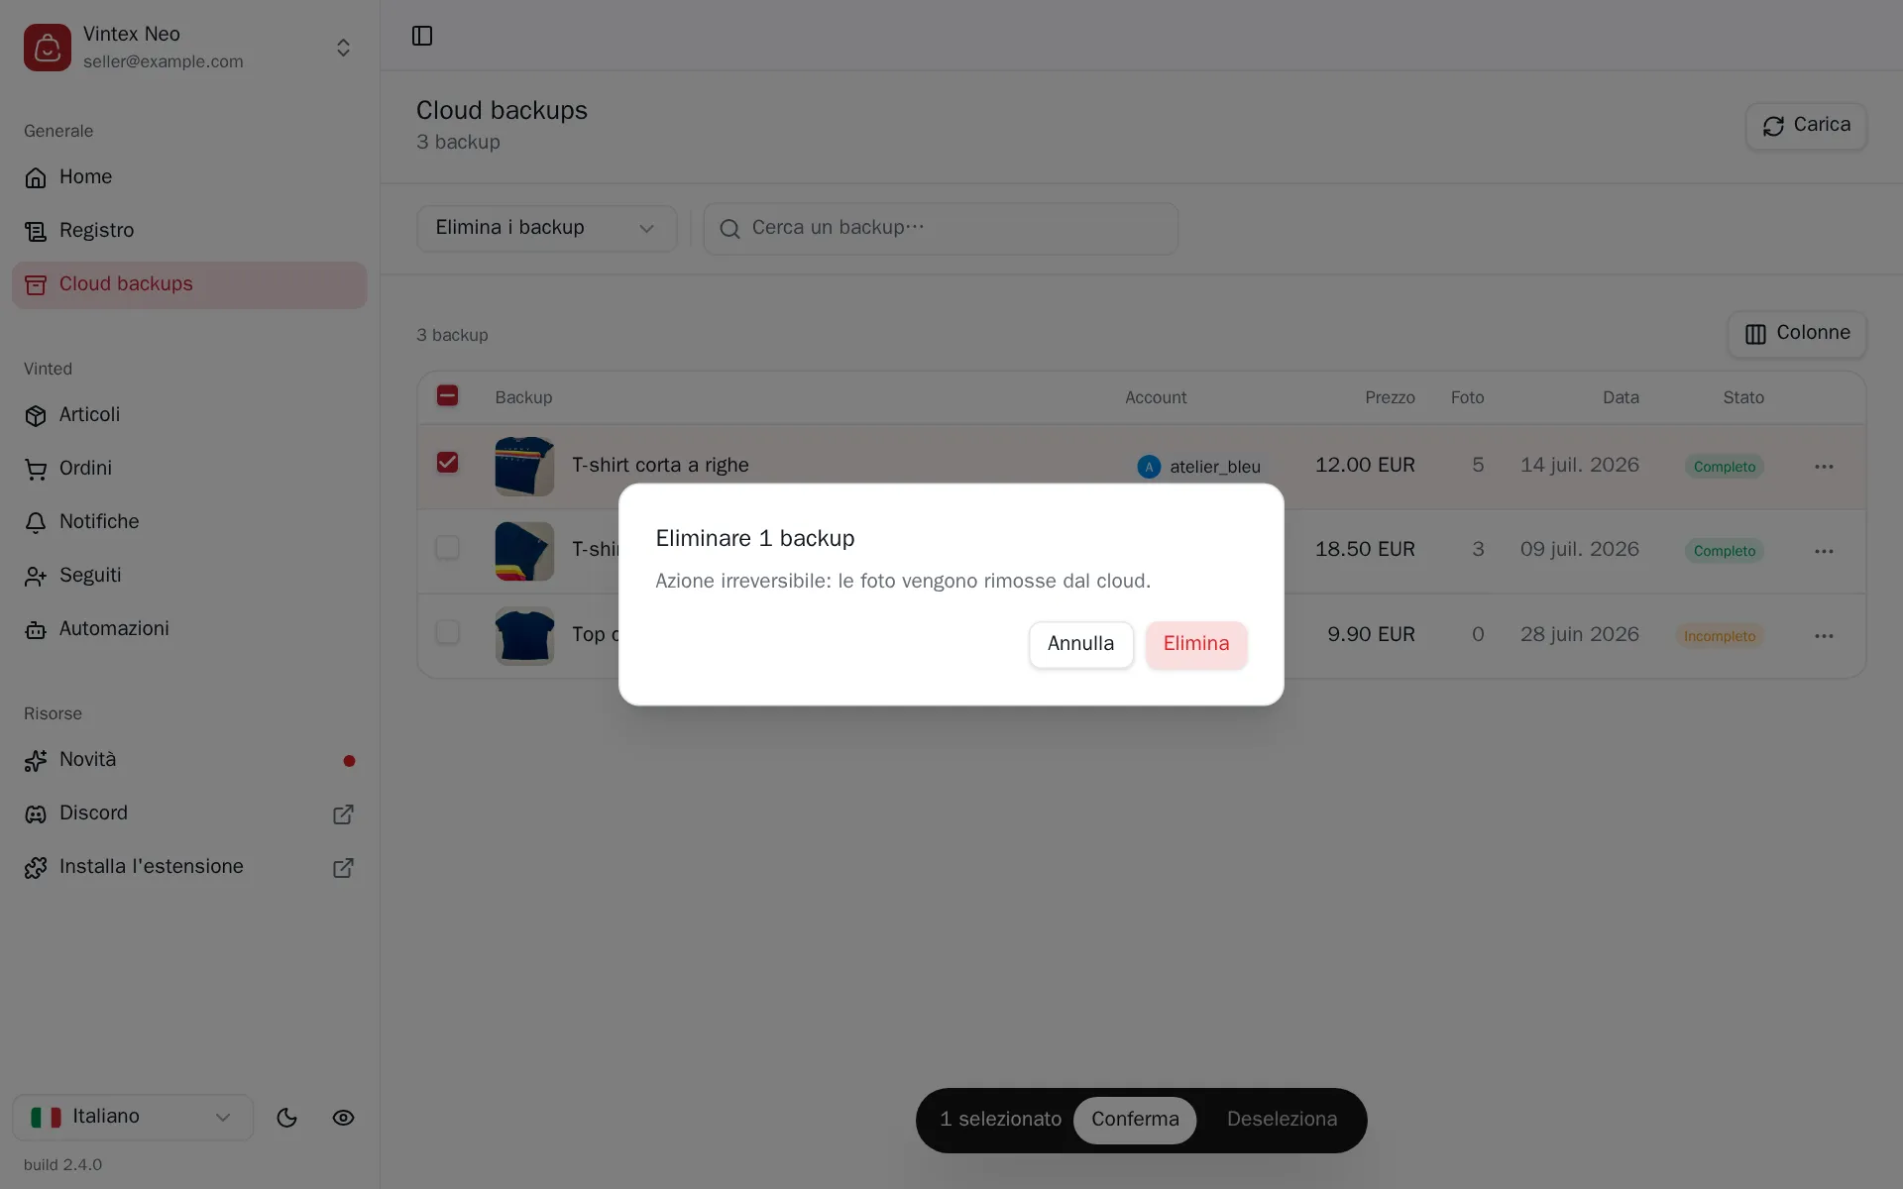The image size is (1903, 1189).
Task: Click the Notifiche bell icon
Action: click(x=36, y=523)
